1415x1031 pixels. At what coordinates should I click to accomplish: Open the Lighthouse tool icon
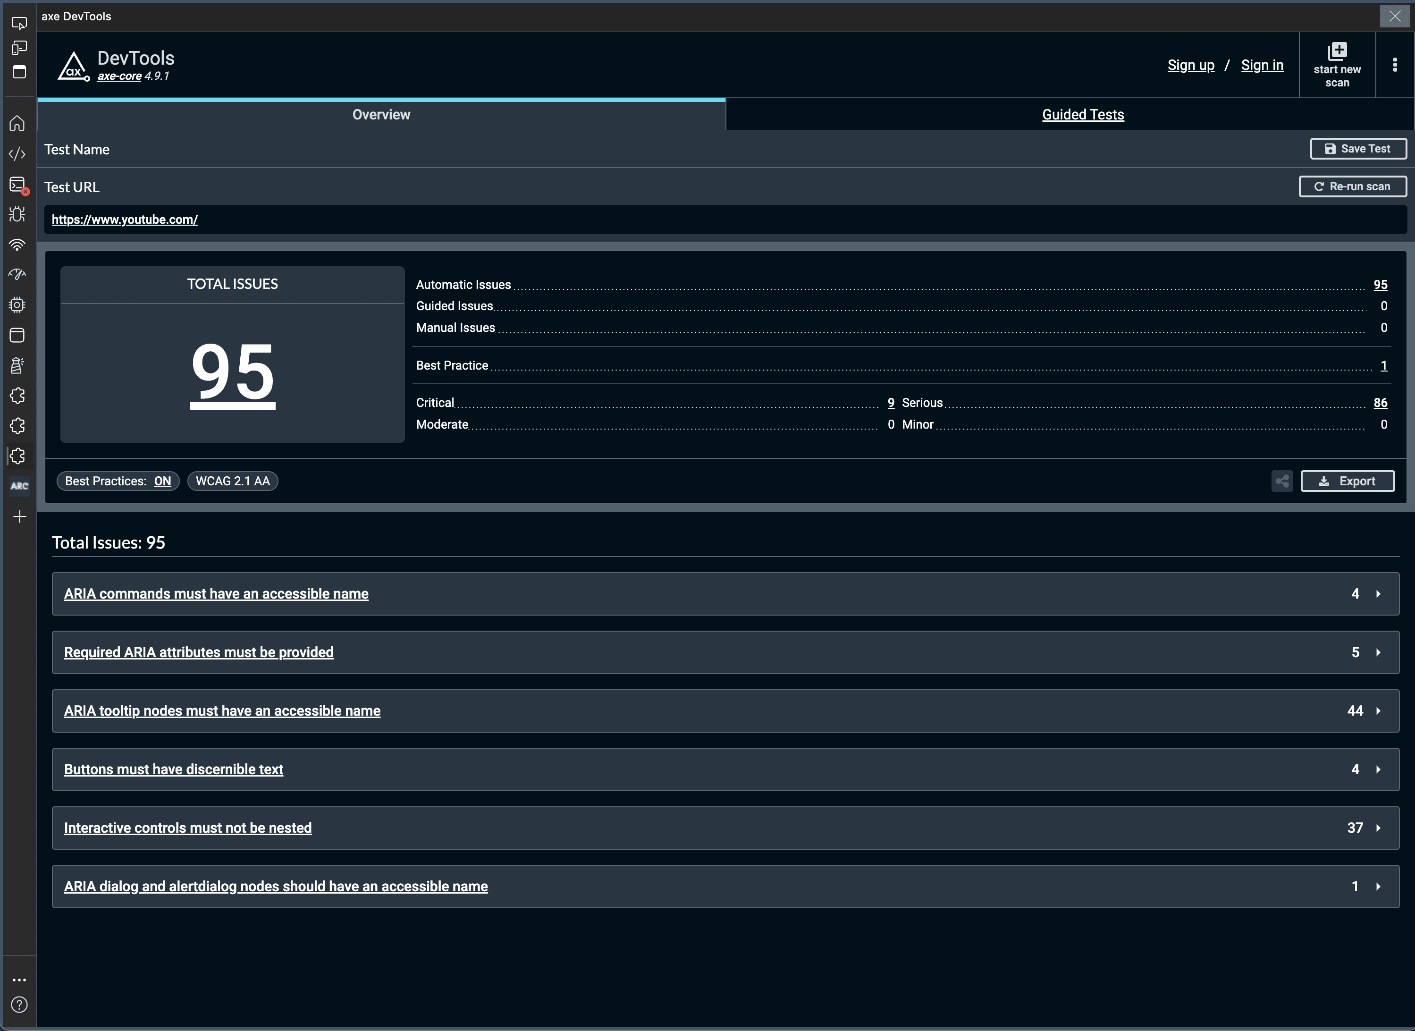(x=17, y=366)
